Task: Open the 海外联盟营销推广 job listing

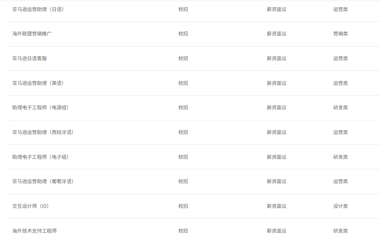Action: tap(32, 34)
